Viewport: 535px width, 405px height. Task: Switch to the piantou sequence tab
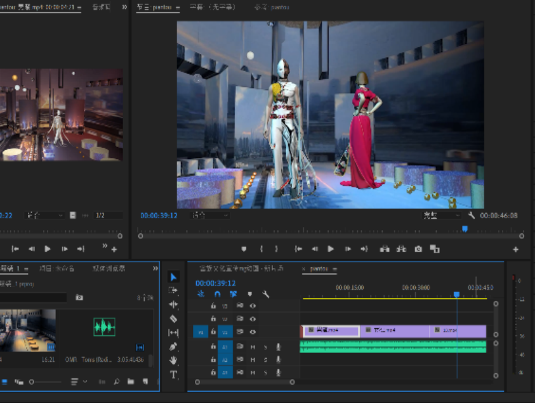[319, 269]
